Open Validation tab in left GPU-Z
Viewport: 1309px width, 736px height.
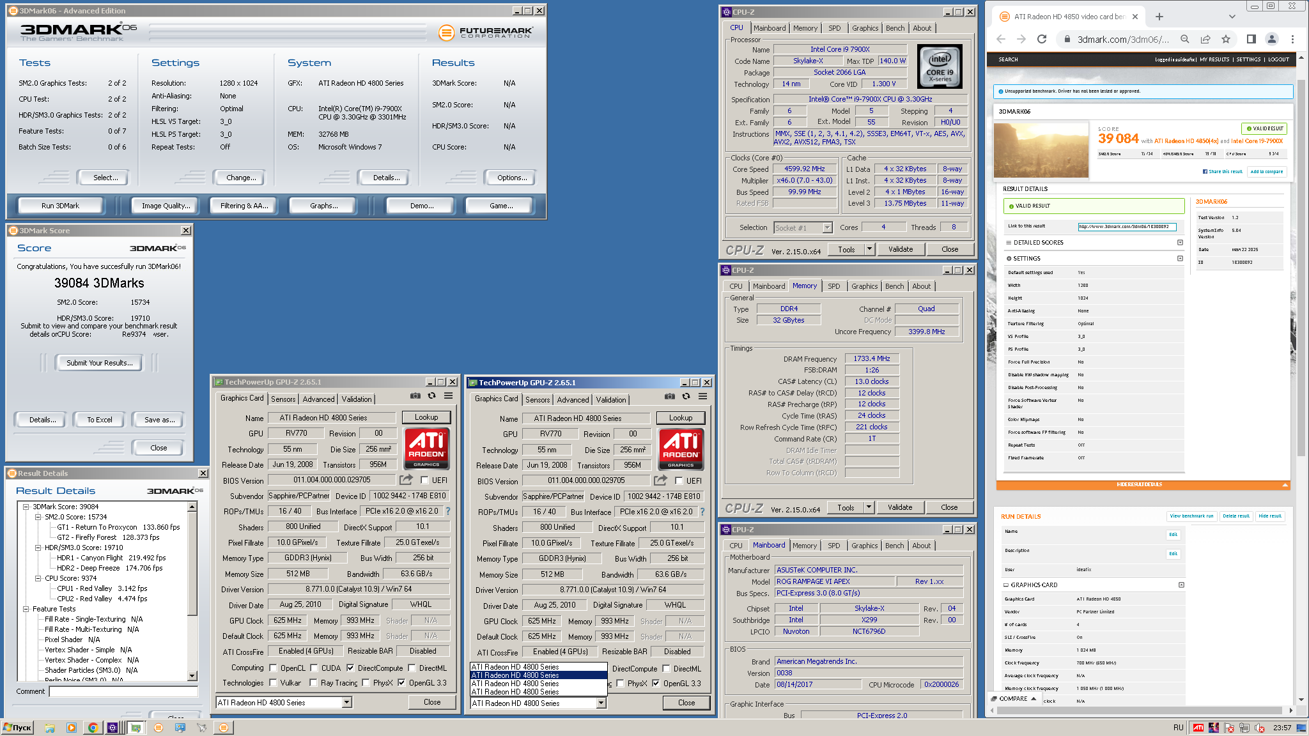tap(356, 399)
